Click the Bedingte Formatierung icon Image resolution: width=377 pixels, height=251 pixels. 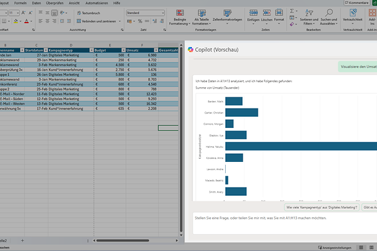tap(180, 13)
